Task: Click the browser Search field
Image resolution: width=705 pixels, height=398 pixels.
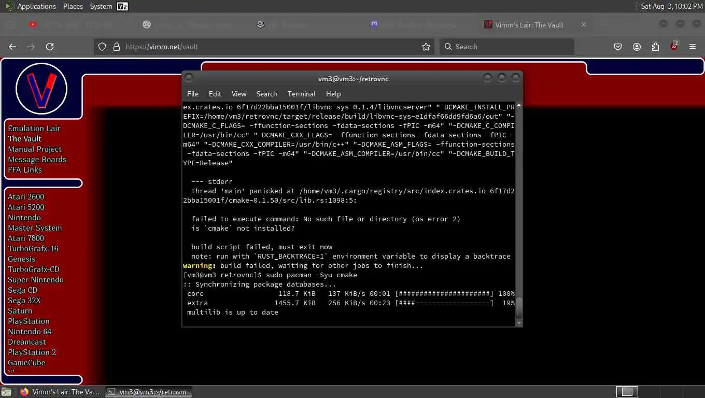Action: point(507,47)
